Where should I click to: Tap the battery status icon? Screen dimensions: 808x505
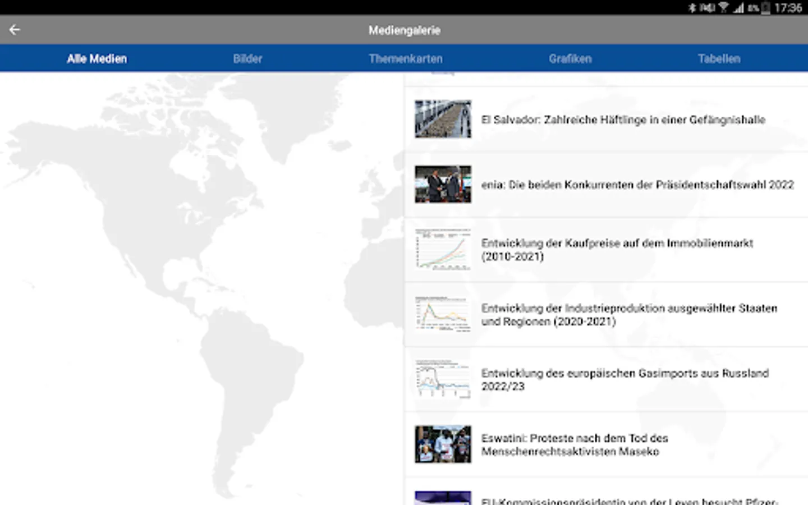coord(765,8)
